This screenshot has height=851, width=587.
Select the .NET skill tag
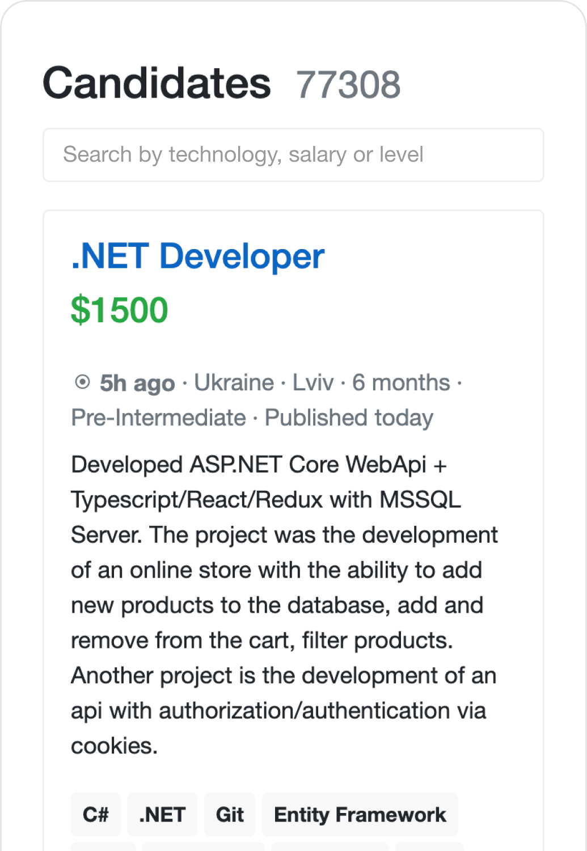click(x=162, y=815)
